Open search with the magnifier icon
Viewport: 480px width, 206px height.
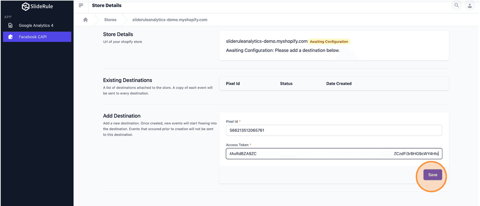tap(456, 6)
